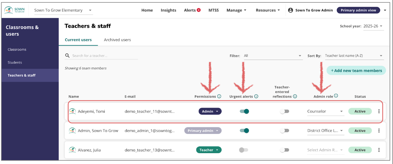Image resolution: width=393 pixels, height=164 pixels.
Task: Open Students in the left sidebar
Action: 15,62
